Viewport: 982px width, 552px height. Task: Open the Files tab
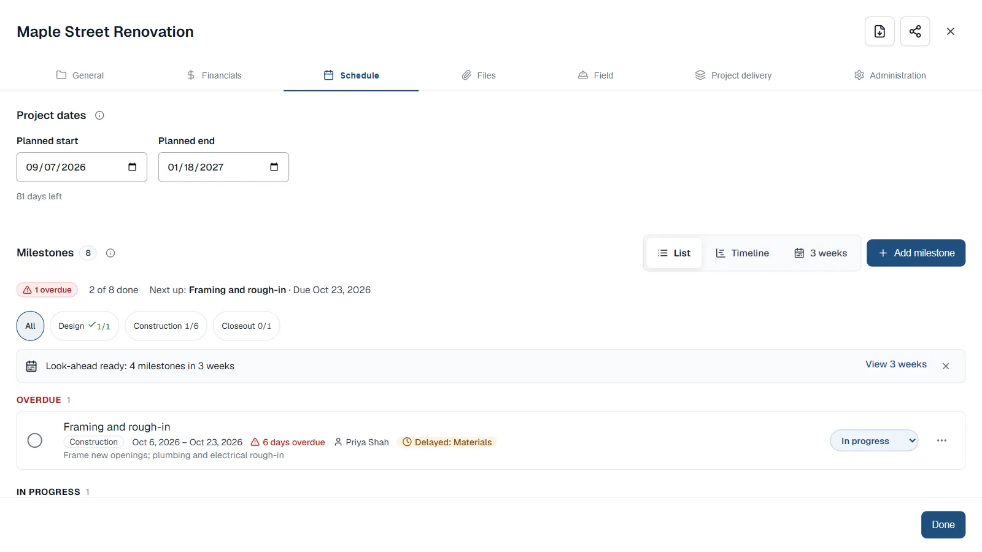coord(479,75)
